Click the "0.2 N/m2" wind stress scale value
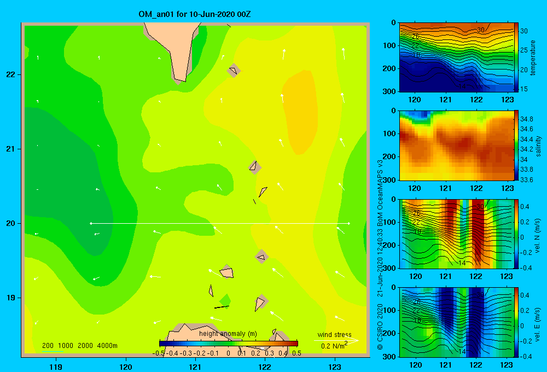The width and height of the screenshot is (547, 372). click(334, 346)
